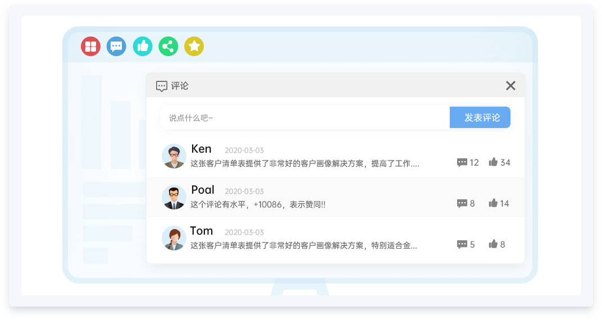Image resolution: width=602 pixels, height=320 pixels.
Task: Click the 评论 panel title text
Action: coord(180,86)
